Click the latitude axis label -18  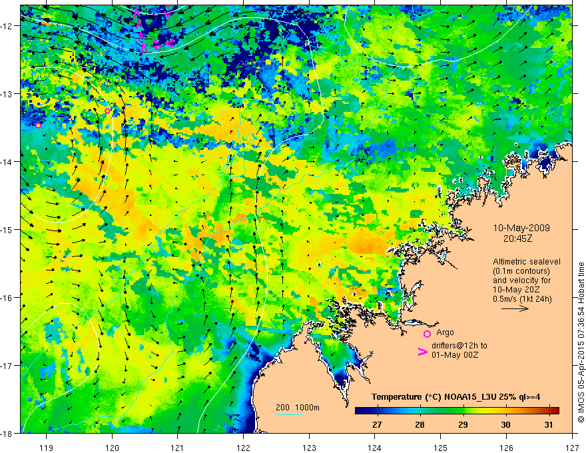[x=7, y=433]
